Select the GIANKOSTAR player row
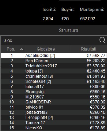 click(x=53, y=102)
